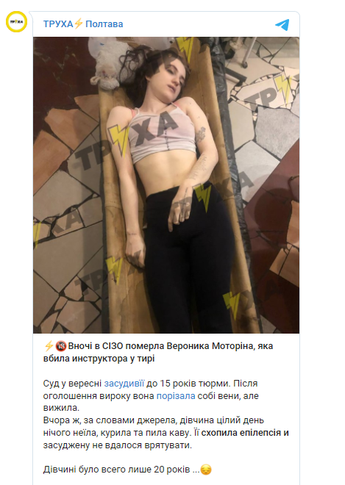The width and height of the screenshot is (345, 485).
Task: Click the line 'засуджену не вдалося врятувати'
Action: point(118,445)
